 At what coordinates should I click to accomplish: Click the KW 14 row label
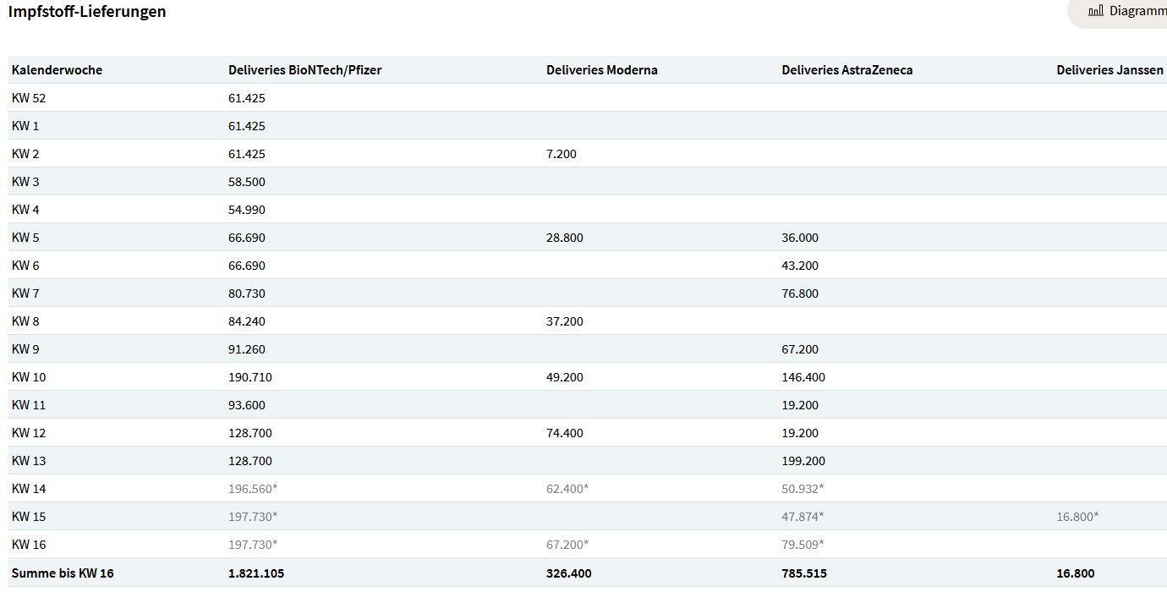29,489
